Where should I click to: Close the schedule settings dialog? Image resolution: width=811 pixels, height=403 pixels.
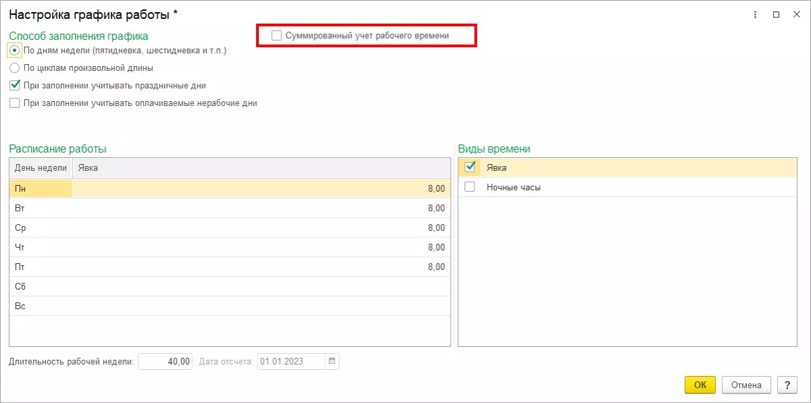(797, 14)
